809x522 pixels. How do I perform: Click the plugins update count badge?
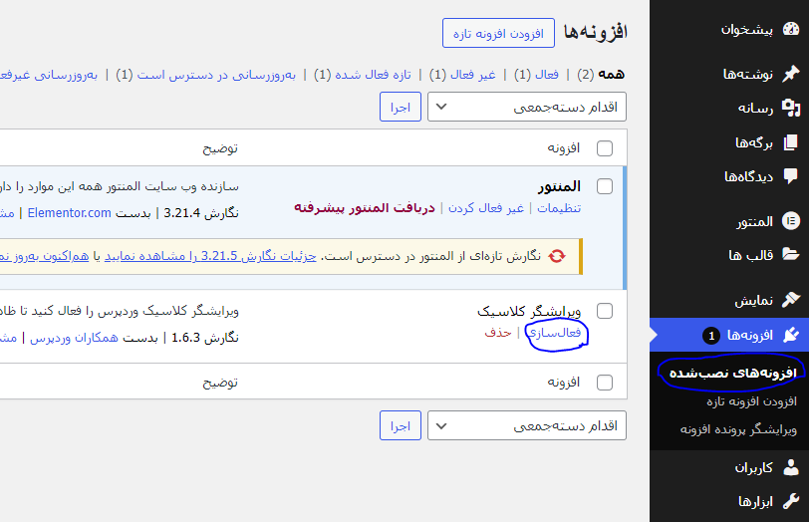pyautogui.click(x=711, y=336)
